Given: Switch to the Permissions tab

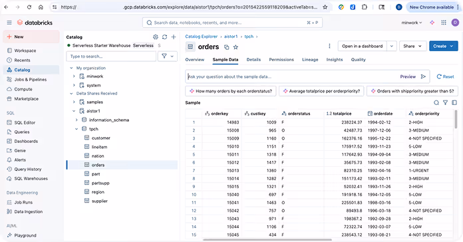Looking at the screenshot, I should 281,60.
